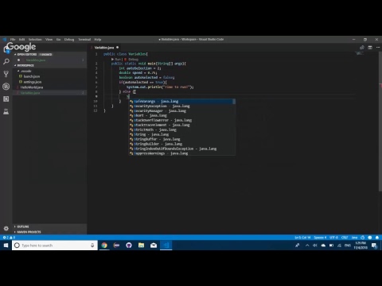
Task: Open the Search view in activity bar
Action: 6,61
